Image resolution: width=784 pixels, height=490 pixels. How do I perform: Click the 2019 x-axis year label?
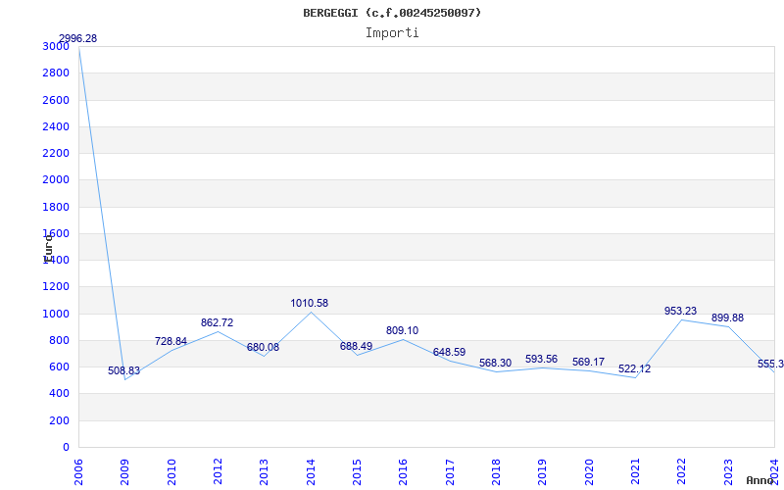click(543, 471)
